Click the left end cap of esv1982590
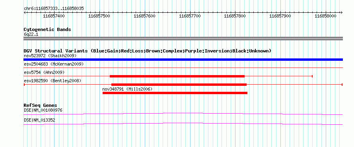354x147 pixels. coord(24,85)
